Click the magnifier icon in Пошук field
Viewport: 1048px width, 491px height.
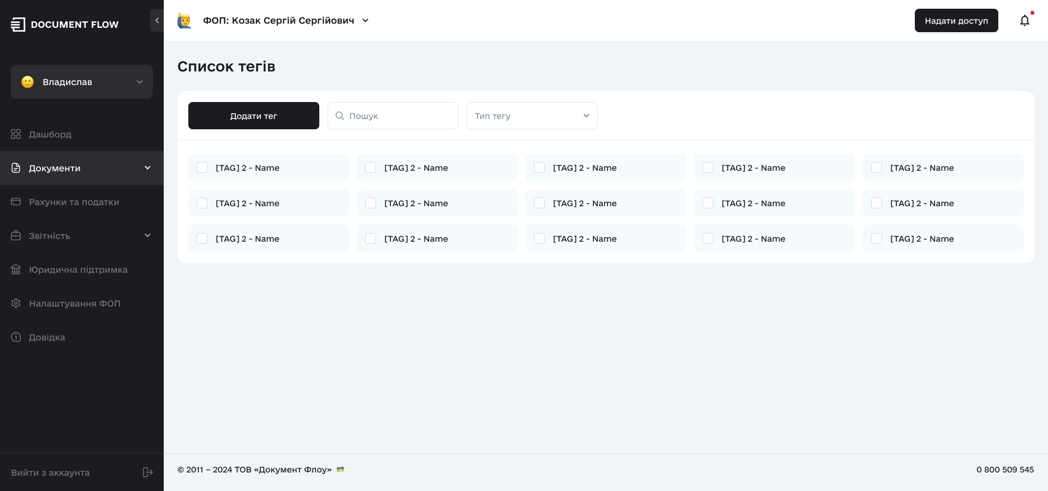(340, 116)
